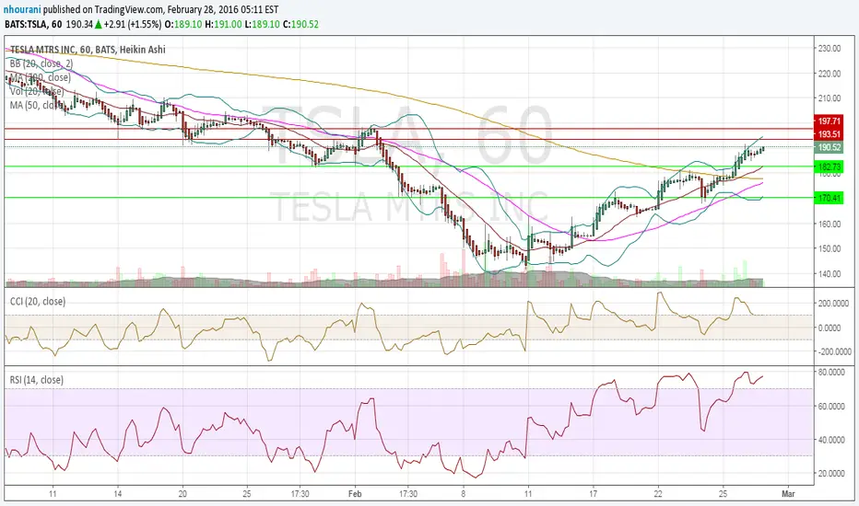Screen dimensions: 859x506
Task: Click the 230.00 price axis value
Action: click(x=830, y=48)
